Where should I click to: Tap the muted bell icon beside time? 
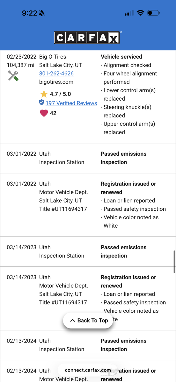pos(42,13)
